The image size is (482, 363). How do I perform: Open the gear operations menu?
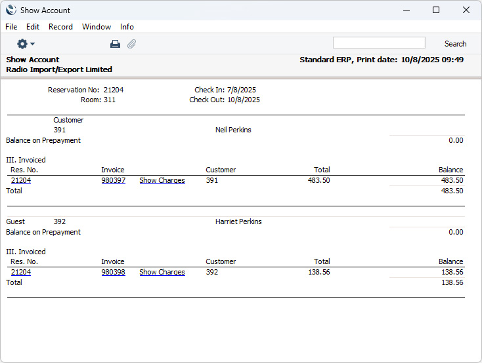(x=26, y=44)
